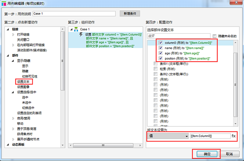Click the 取消 button
Image resolution: width=244 pixels, height=161 pixels.
pos(229,154)
